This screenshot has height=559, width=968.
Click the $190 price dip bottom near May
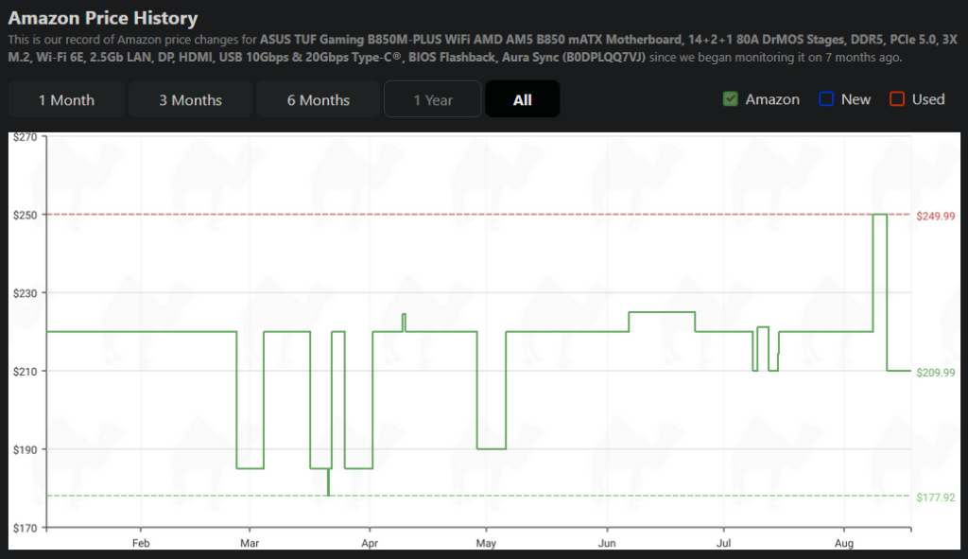(x=492, y=448)
